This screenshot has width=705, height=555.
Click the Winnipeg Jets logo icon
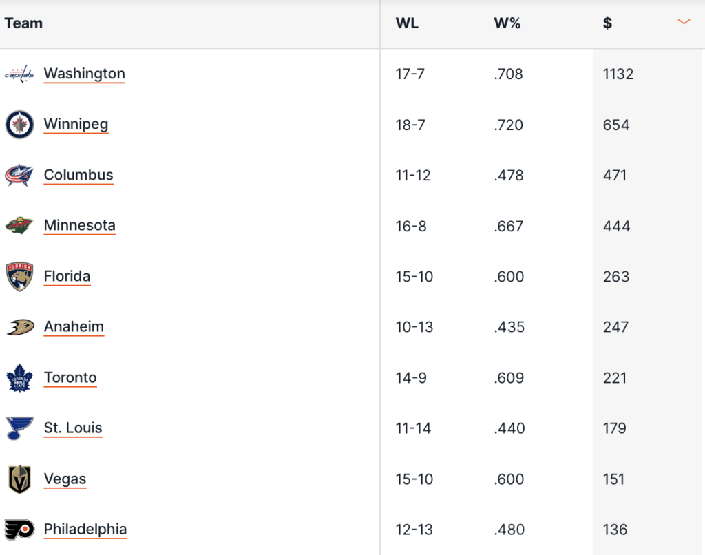19,125
